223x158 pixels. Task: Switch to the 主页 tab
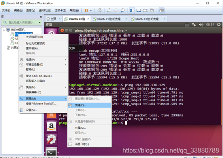coord(53,19)
